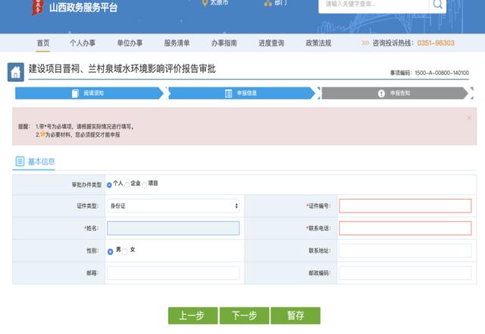The height and width of the screenshot is (334, 485).
Task: Click the search magnifier icon
Action: pos(437,5)
